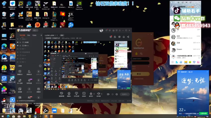Image resolution: width=211 pixels, height=118 pixels.
Task: Open the 房管助手 tool in the toolbox
Action: coord(29,72)
